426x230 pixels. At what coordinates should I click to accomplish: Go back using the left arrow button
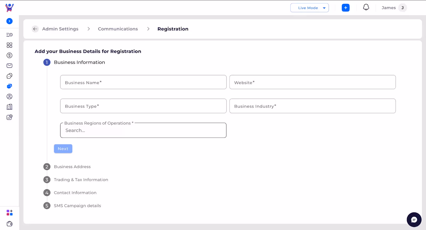coord(35,29)
